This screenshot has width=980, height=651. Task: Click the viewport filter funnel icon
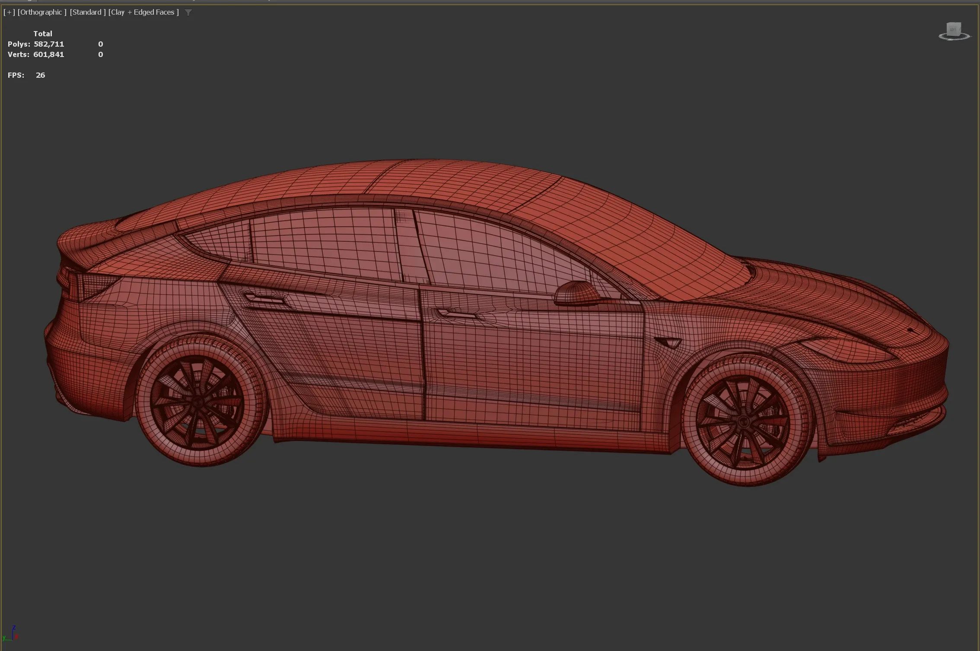188,13
